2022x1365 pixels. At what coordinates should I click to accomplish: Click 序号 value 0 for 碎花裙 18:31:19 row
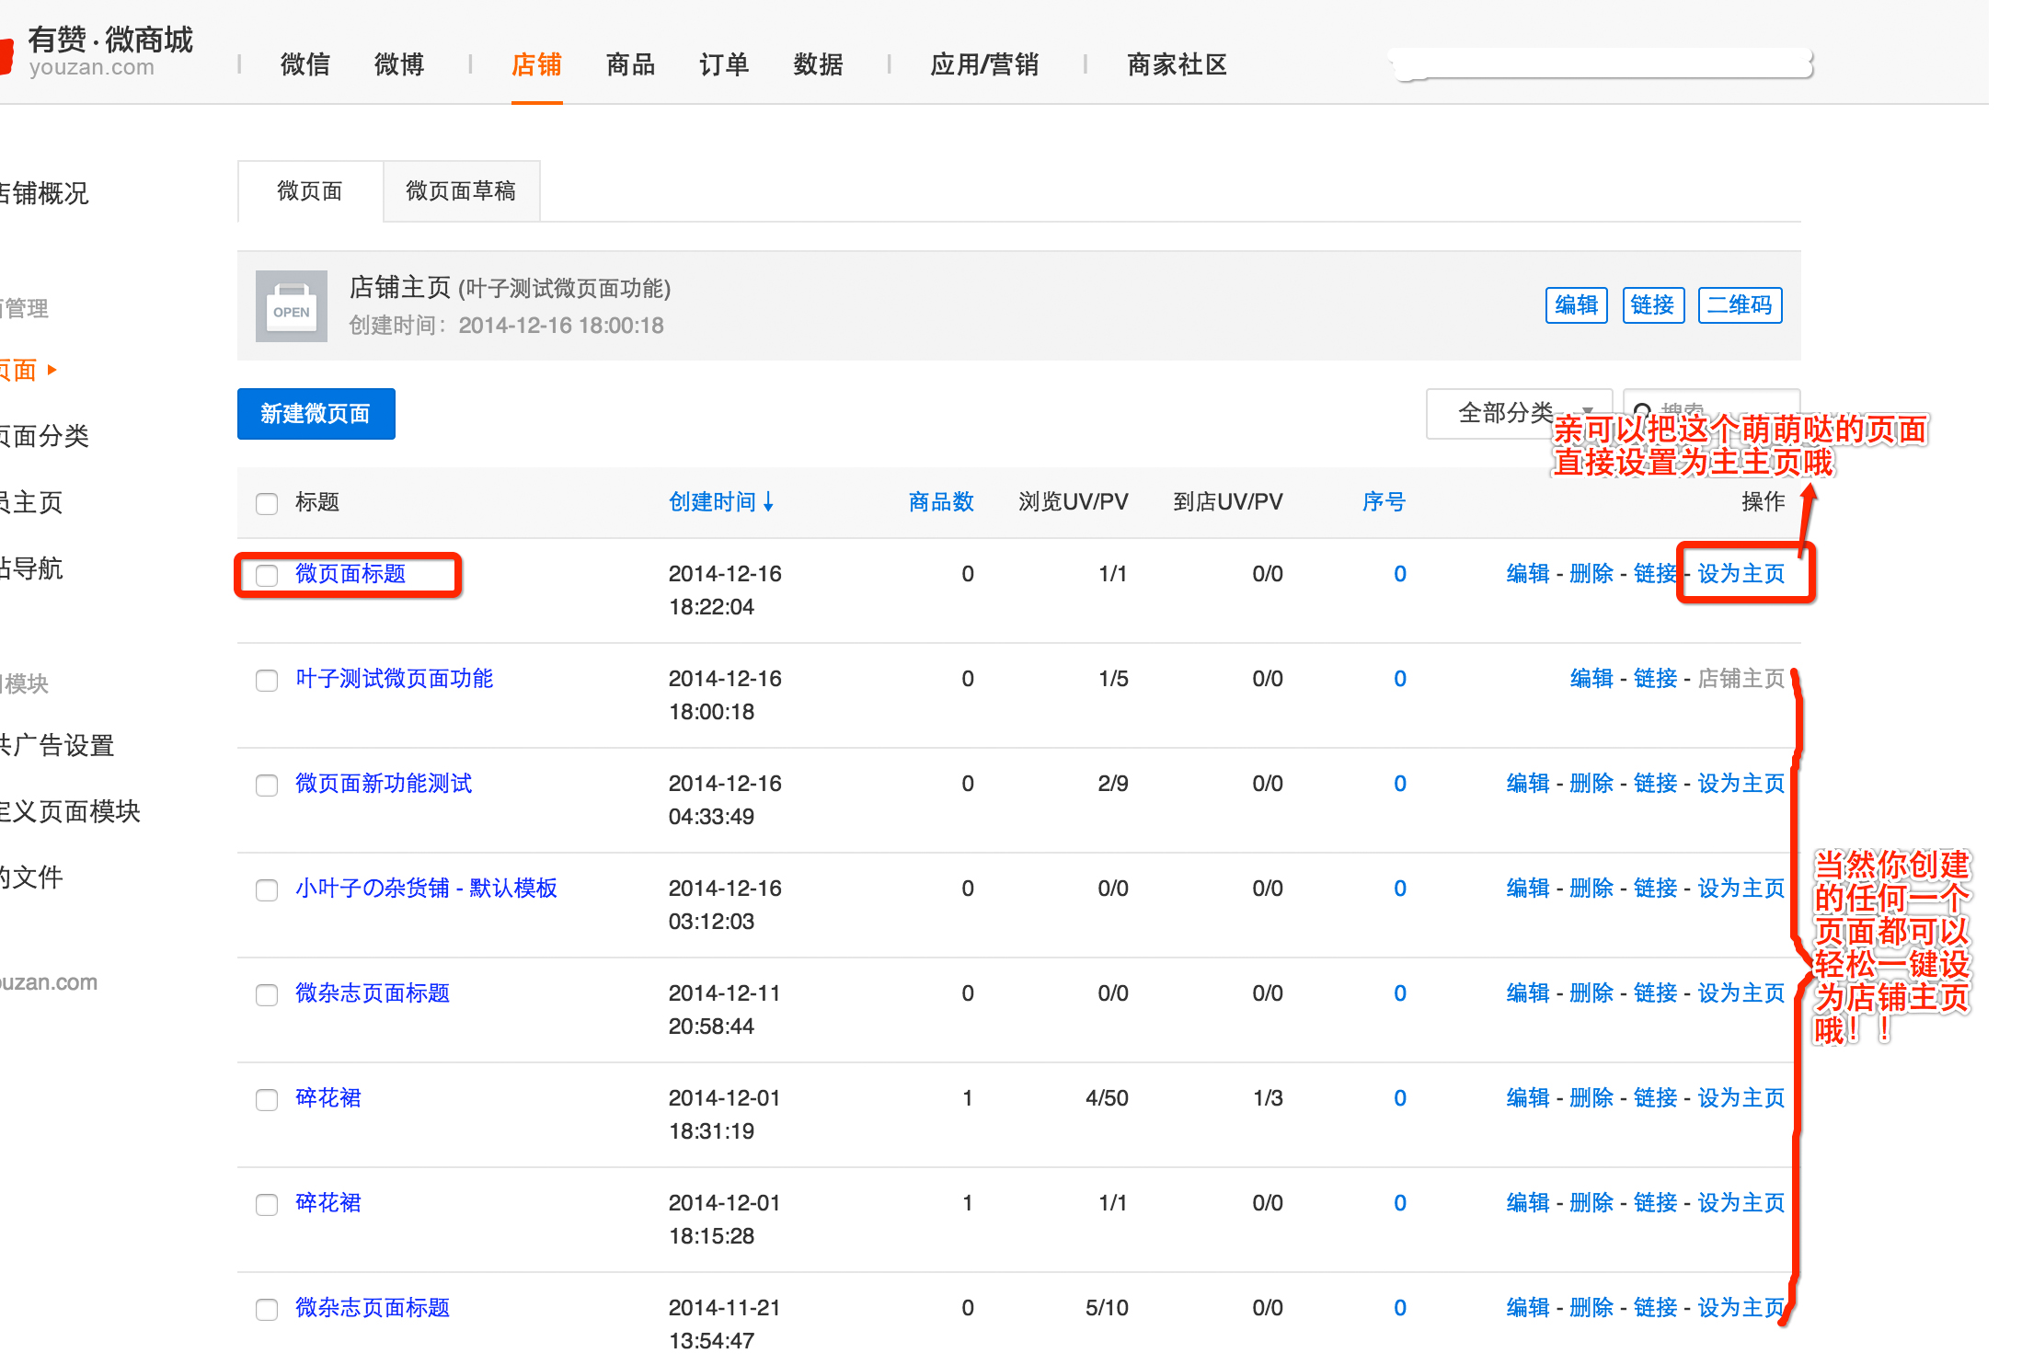1400,1098
